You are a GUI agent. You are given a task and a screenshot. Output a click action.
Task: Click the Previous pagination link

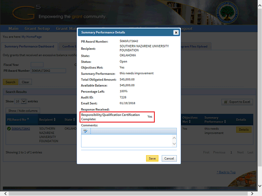click(219, 152)
